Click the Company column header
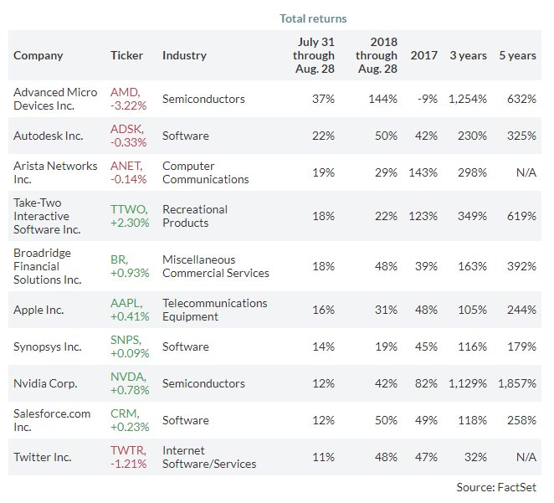The image size is (554, 503). pos(38,56)
